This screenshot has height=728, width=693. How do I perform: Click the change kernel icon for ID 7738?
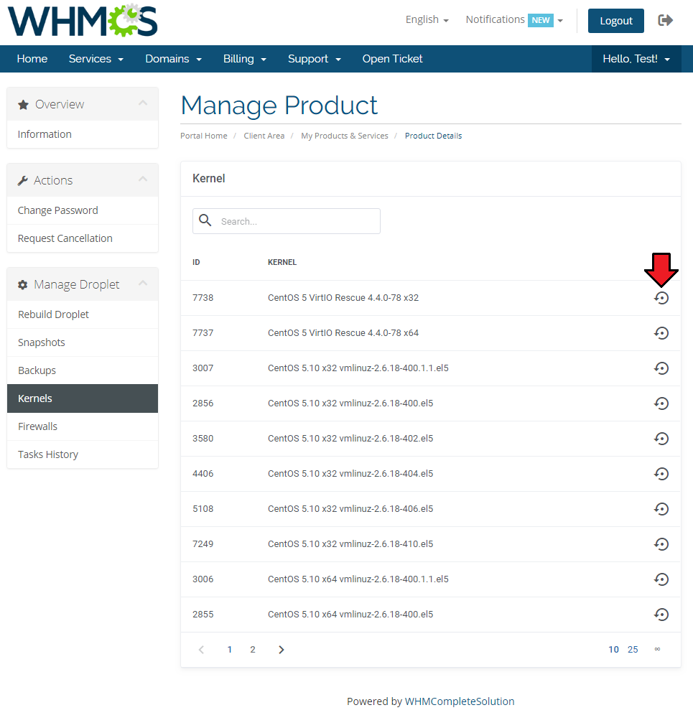pyautogui.click(x=661, y=298)
